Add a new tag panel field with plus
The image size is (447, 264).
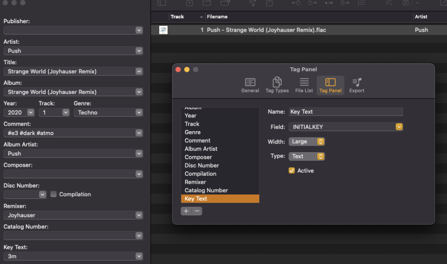186,211
